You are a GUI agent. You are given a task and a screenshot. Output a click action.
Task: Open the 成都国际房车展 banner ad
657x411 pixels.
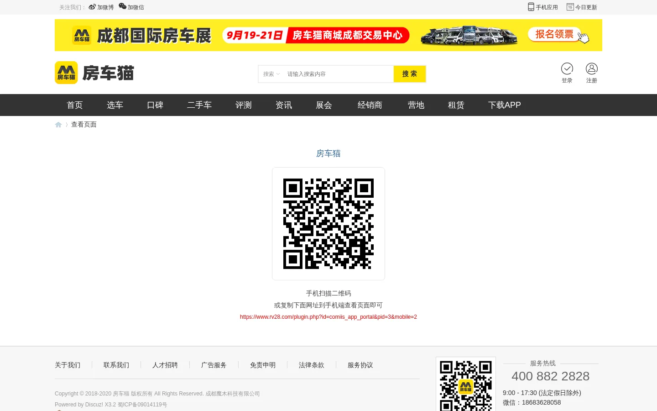pos(328,35)
